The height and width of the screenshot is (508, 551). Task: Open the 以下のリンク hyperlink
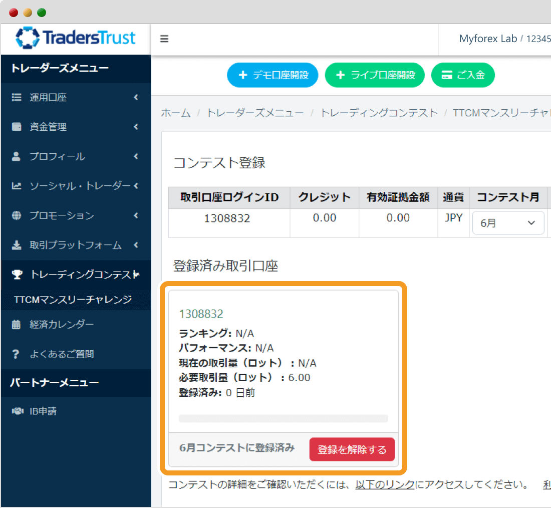point(385,484)
